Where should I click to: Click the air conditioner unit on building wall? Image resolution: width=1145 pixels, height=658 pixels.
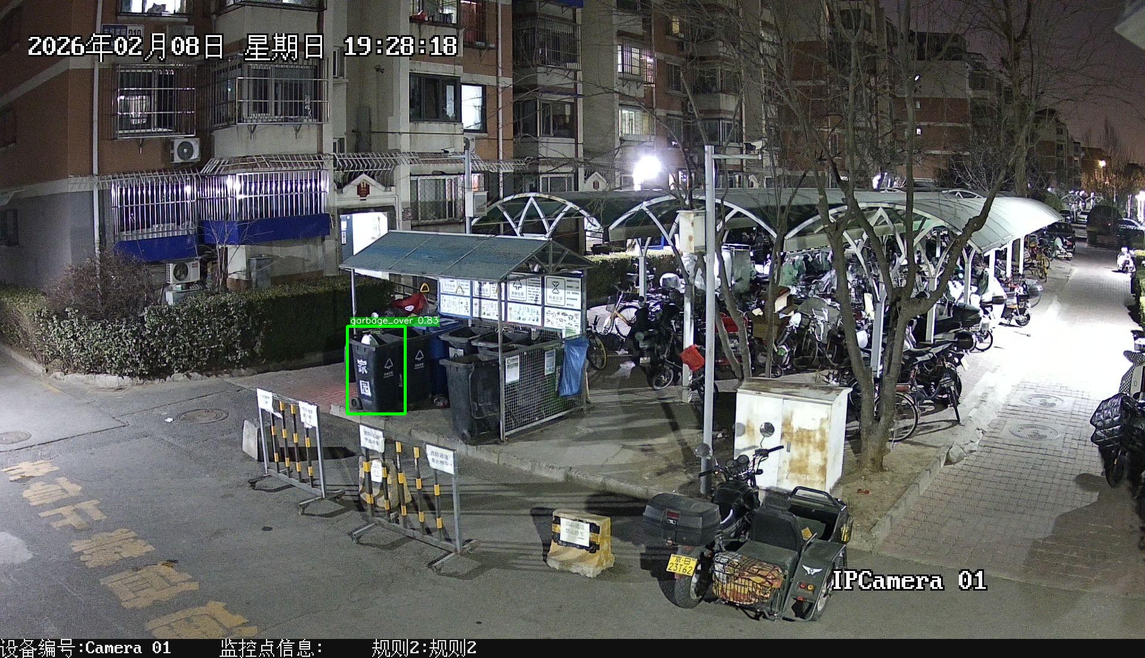pos(185,150)
